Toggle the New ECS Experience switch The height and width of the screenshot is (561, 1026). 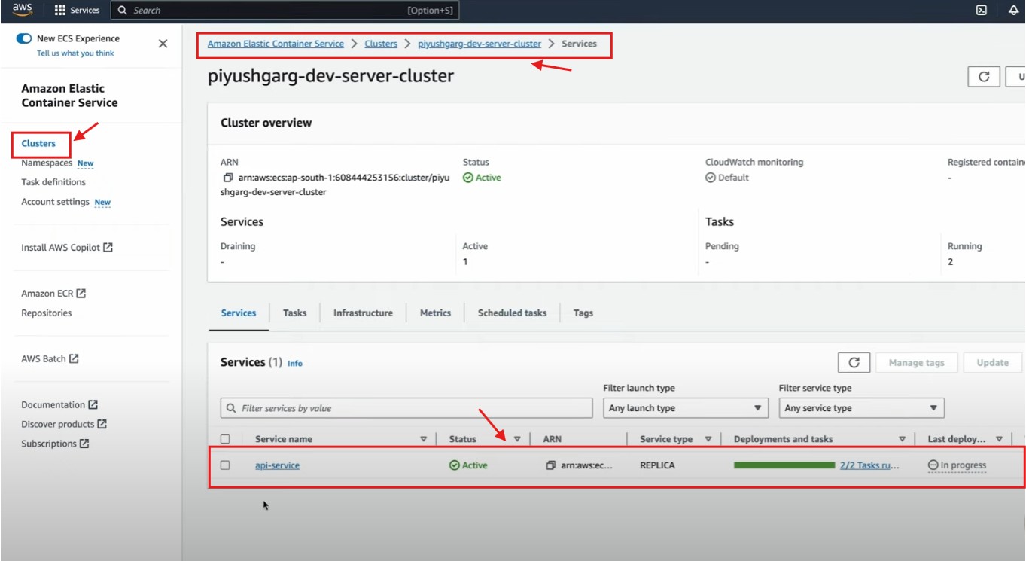tap(24, 38)
